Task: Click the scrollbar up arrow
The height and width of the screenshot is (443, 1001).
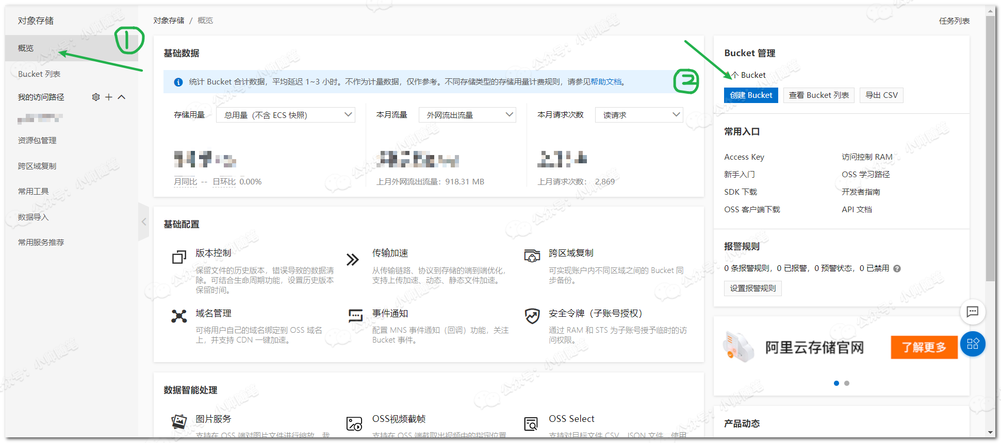Action: tap(991, 10)
